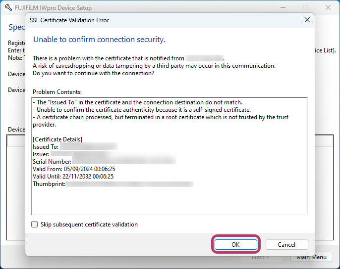Open Main Menu in the Device Setup window
Viewport: 340px width, 269px height.
pyautogui.click(x=311, y=257)
